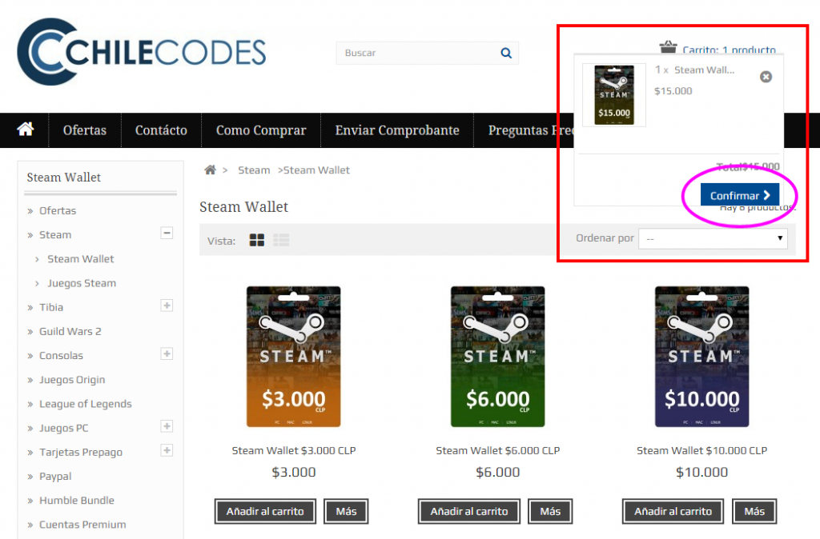This screenshot has width=820, height=539.
Task: Remove Steam Wallet item from cart
Action: tap(766, 77)
